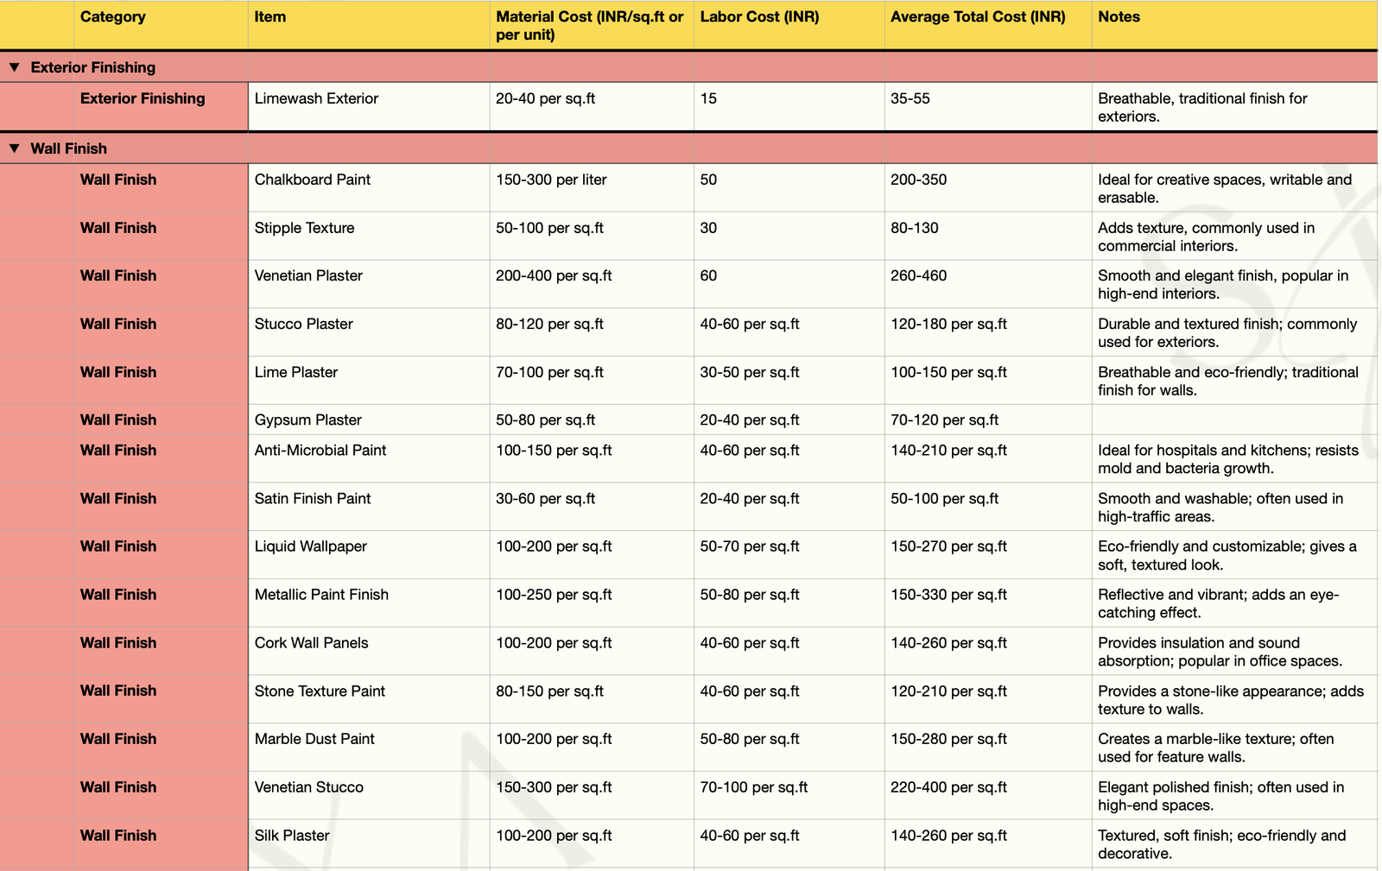Click the 35-55 average total cost cell
Screen dimensions: 1382x871
[910, 99]
